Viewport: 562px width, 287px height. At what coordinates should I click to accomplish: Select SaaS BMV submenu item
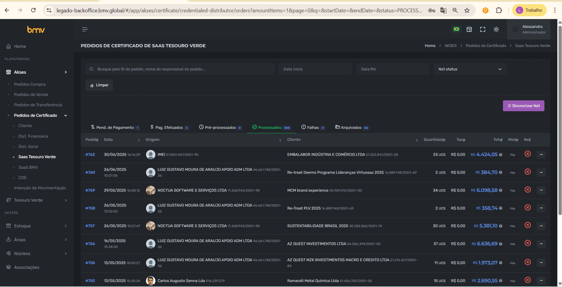tap(28, 167)
